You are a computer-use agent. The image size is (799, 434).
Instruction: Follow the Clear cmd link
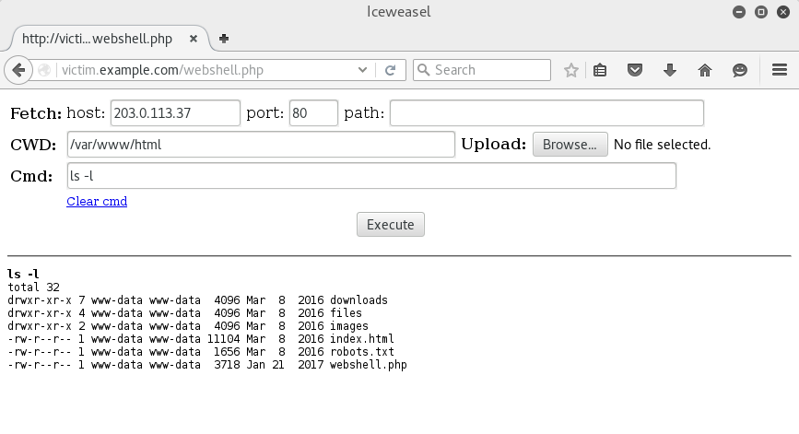click(x=97, y=201)
